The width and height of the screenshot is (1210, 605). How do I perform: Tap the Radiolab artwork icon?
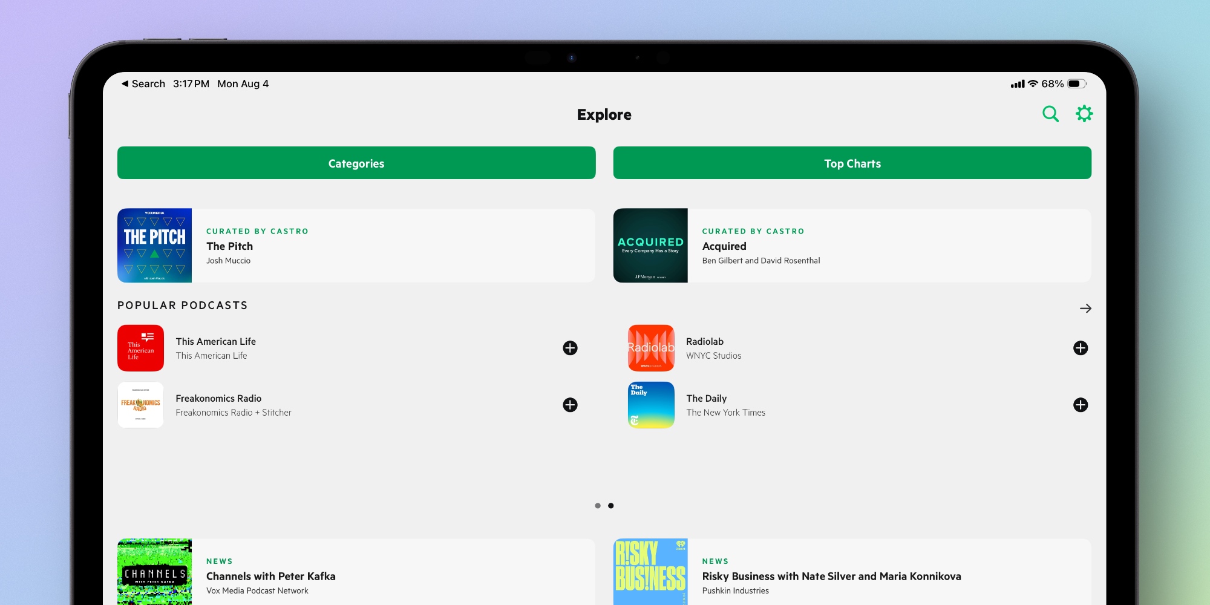(651, 348)
